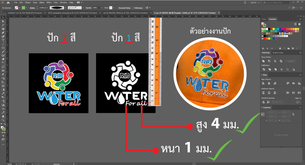The height and width of the screenshot is (165, 305).
Task: Open the Window menu
Action: pyautogui.click(x=63, y=2)
